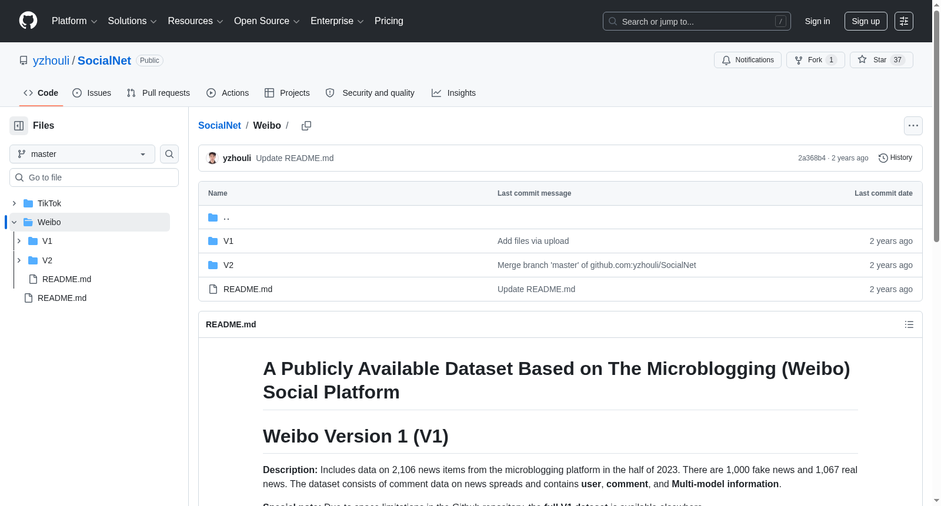The image size is (941, 506).
Task: Expand the TikTok folder in tree
Action: (x=14, y=203)
